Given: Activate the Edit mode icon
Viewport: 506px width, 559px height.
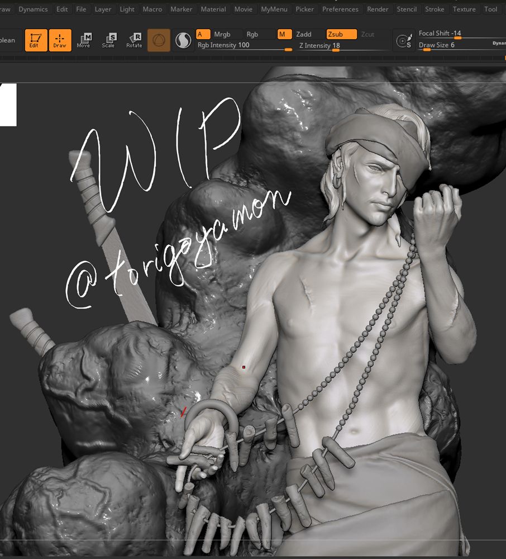Looking at the screenshot, I should click(x=35, y=40).
